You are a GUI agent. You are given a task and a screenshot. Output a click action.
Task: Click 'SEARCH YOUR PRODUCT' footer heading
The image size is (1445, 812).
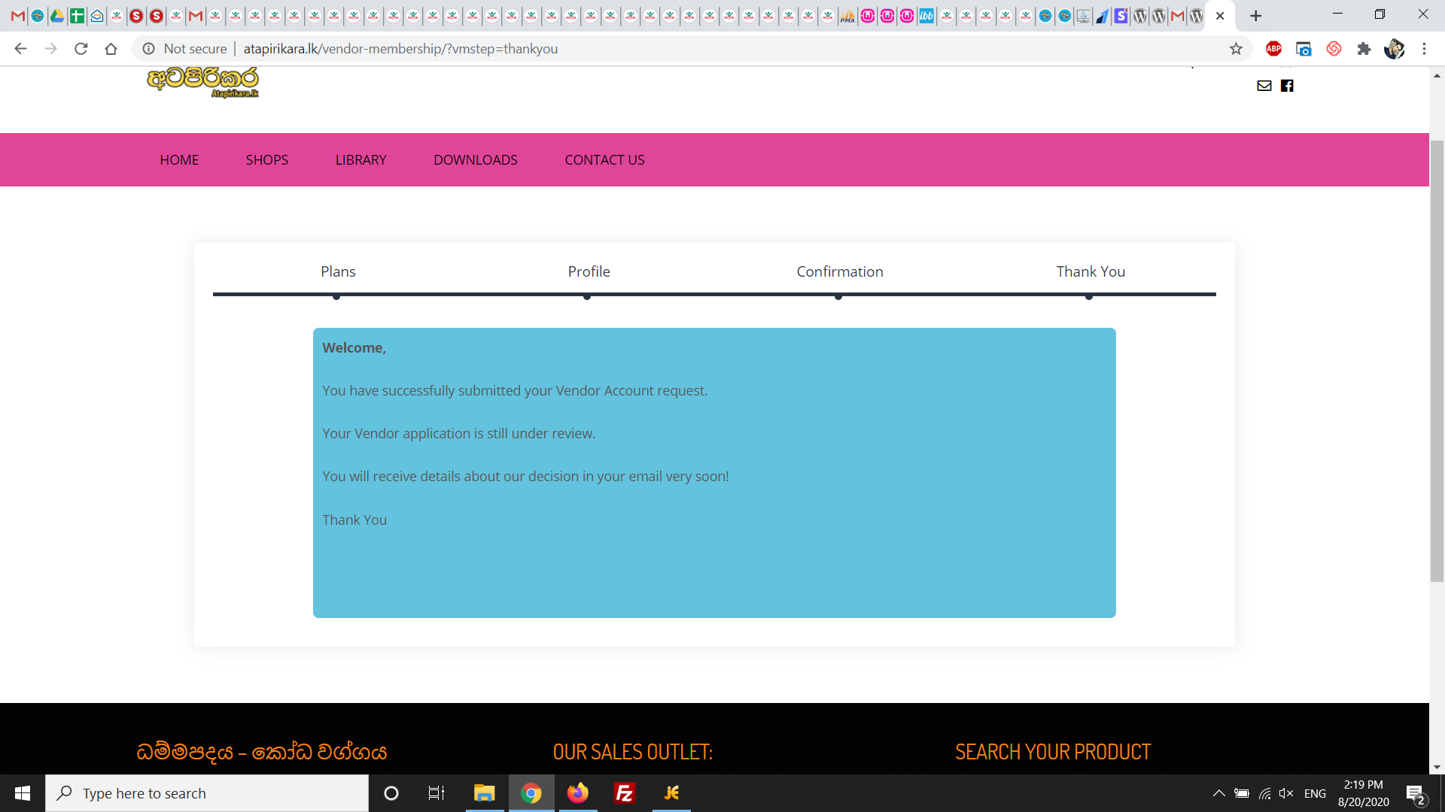1053,752
